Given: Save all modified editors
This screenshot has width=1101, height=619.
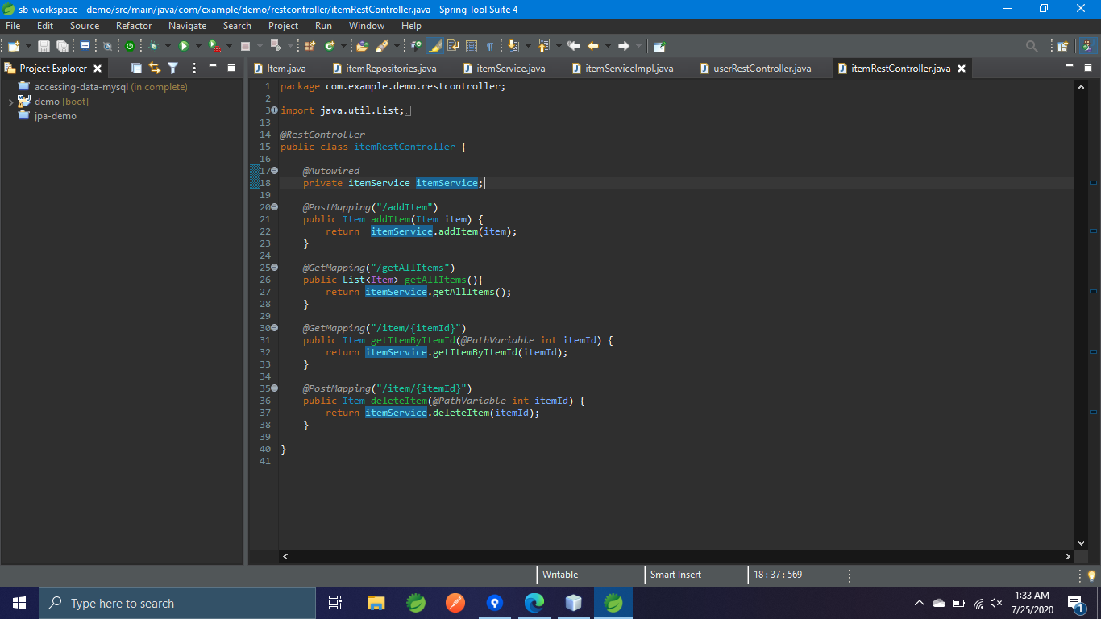Looking at the screenshot, I should click(x=63, y=46).
